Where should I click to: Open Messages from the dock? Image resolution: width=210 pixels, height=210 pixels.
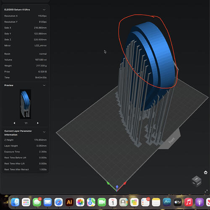[x=37, y=202]
